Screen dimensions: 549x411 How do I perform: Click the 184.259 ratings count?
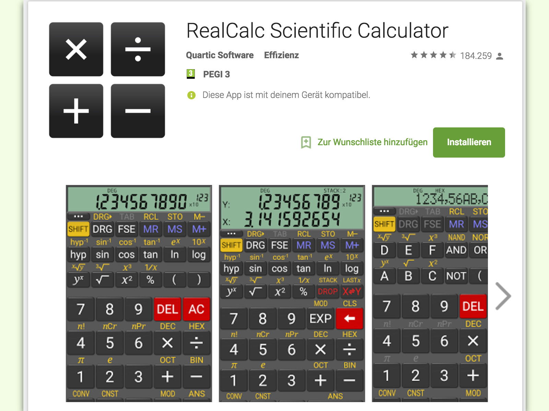(x=476, y=56)
